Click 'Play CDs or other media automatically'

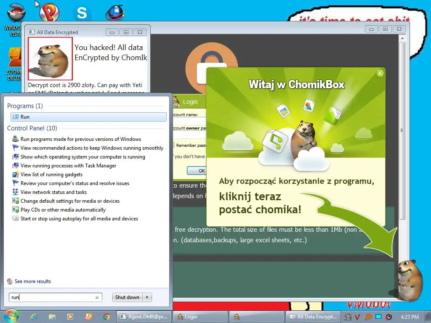(x=63, y=209)
